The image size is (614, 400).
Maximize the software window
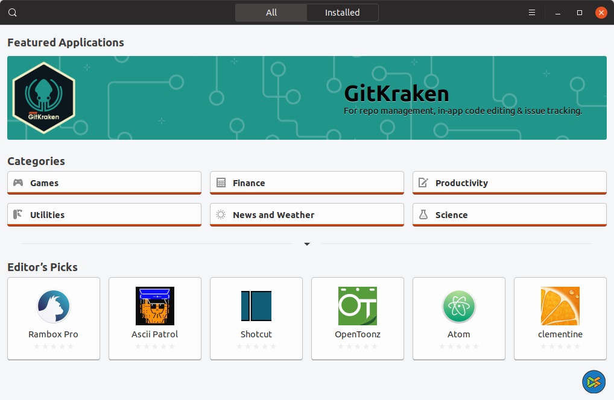click(x=580, y=13)
